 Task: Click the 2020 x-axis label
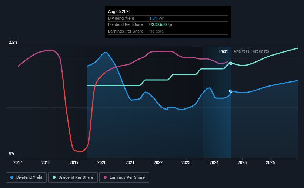pyautogui.click(x=102, y=162)
